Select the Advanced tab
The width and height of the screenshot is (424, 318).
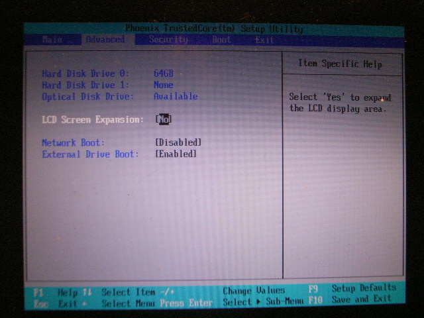[105, 40]
